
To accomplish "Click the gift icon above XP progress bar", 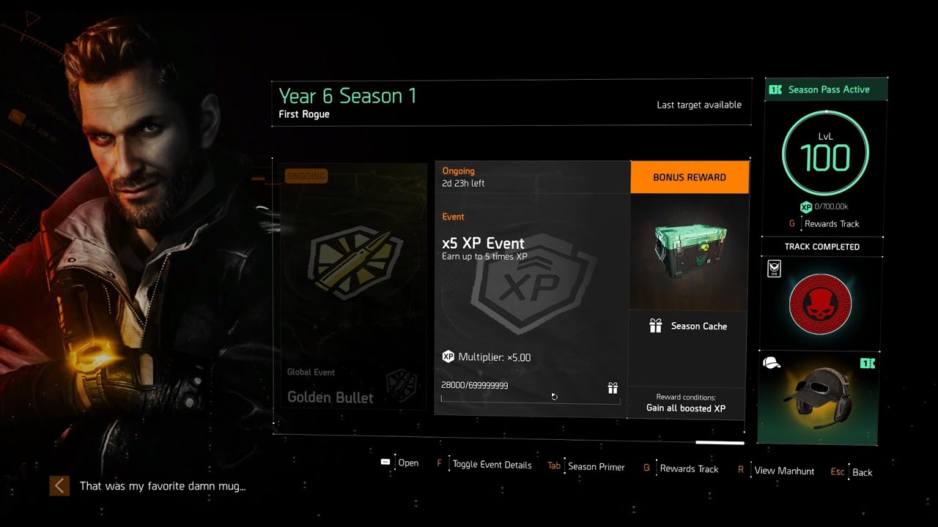I will click(613, 388).
